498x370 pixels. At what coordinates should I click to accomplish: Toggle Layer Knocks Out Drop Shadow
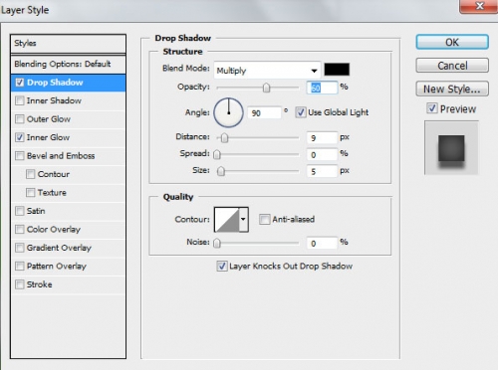click(x=221, y=266)
